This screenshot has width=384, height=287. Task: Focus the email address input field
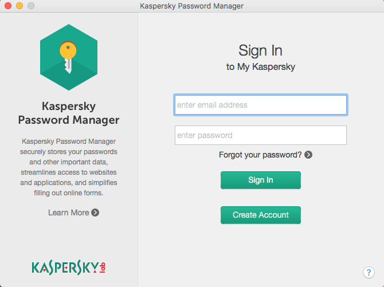(260, 105)
